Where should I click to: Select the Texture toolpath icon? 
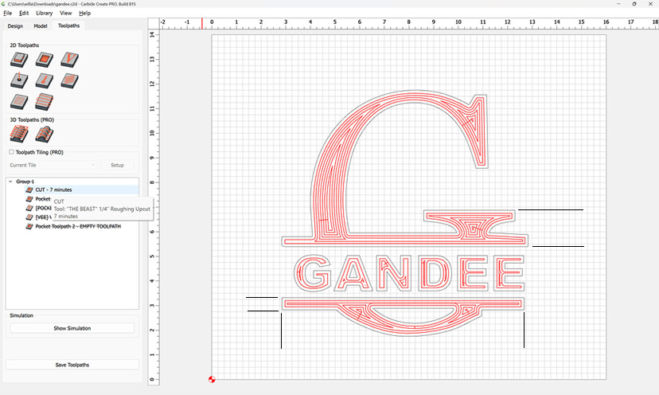point(69,80)
